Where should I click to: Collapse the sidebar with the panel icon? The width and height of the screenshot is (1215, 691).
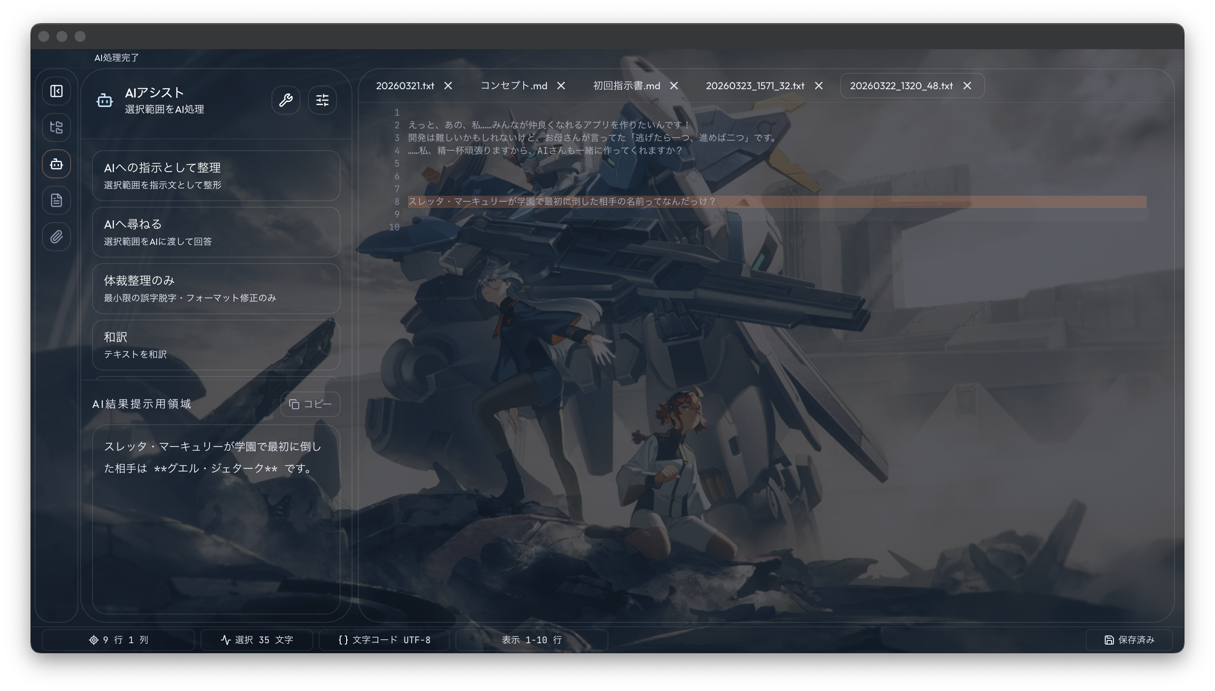click(56, 91)
